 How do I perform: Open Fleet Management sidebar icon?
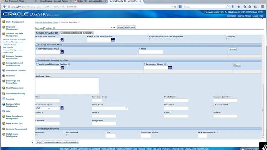pos(4,88)
